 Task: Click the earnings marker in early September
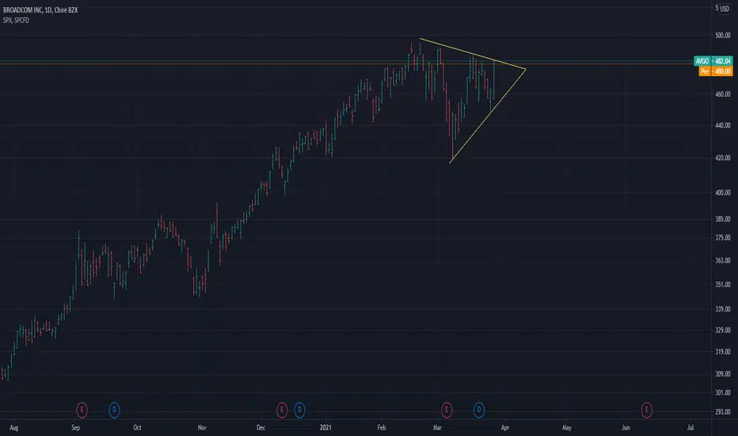point(82,410)
